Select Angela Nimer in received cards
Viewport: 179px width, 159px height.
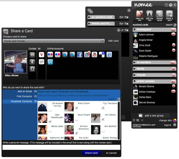154,40
